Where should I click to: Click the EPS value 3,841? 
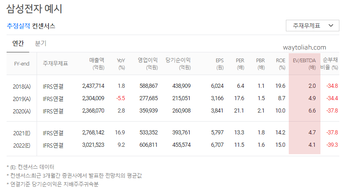point(217,110)
